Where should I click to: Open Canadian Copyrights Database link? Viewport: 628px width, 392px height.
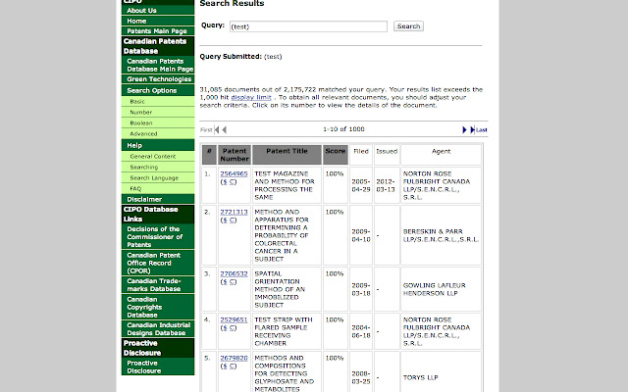pos(158,307)
